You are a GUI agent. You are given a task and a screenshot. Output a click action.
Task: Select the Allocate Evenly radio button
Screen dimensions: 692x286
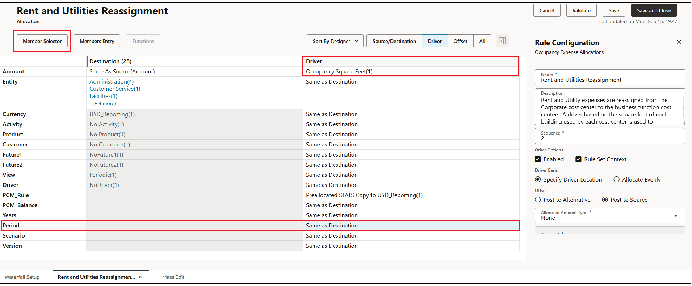point(616,179)
